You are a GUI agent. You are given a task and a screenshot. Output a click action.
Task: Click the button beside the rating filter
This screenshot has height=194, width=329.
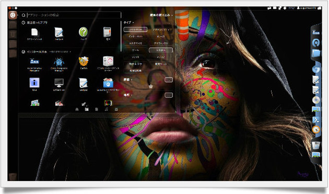tap(169, 80)
